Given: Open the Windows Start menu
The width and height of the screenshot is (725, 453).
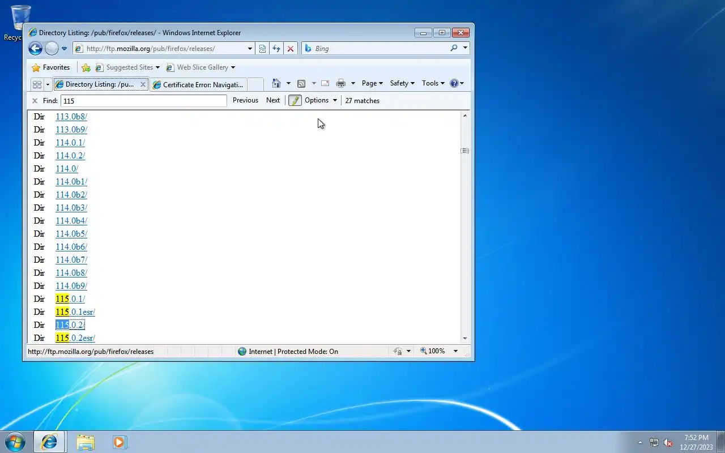Looking at the screenshot, I should click(x=15, y=442).
